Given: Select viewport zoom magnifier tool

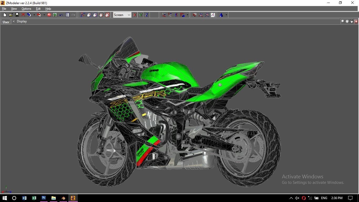Looking at the screenshot, I should (x=343, y=21).
